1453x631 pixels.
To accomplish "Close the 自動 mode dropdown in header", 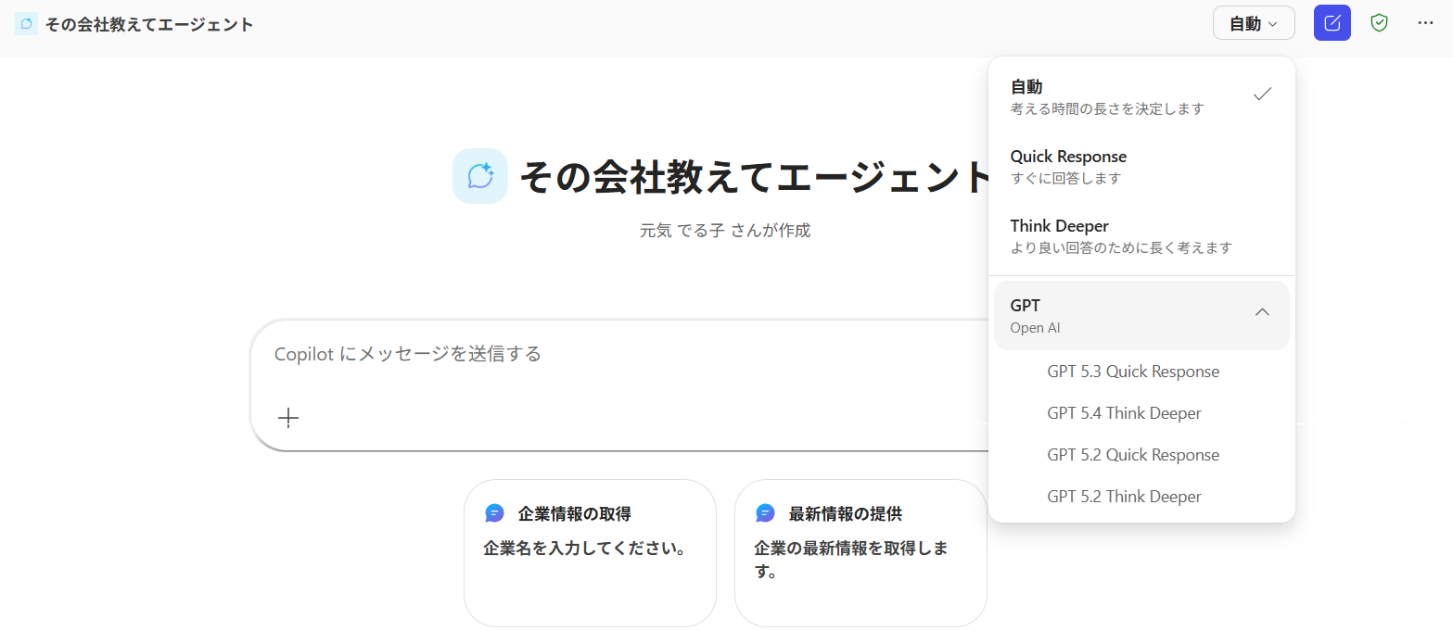I will click(1253, 23).
